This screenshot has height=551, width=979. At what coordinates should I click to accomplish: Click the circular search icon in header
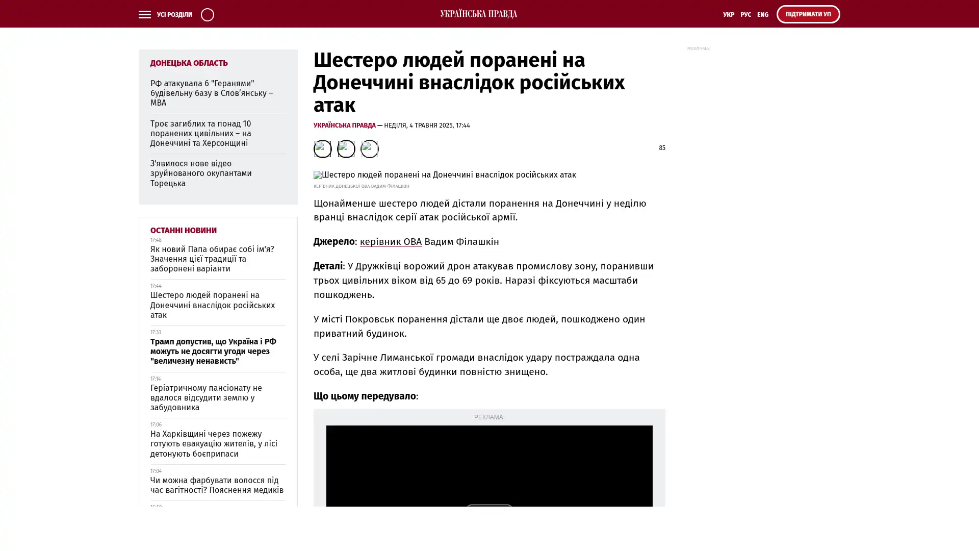pos(207,14)
